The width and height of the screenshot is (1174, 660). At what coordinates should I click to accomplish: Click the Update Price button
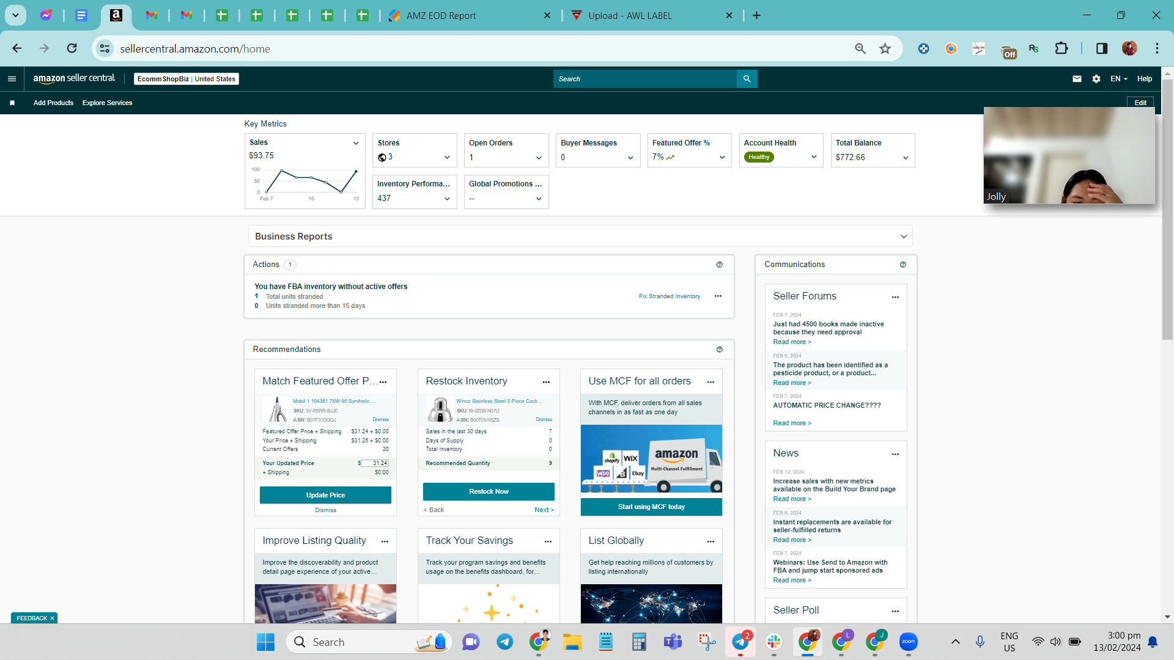click(x=325, y=495)
